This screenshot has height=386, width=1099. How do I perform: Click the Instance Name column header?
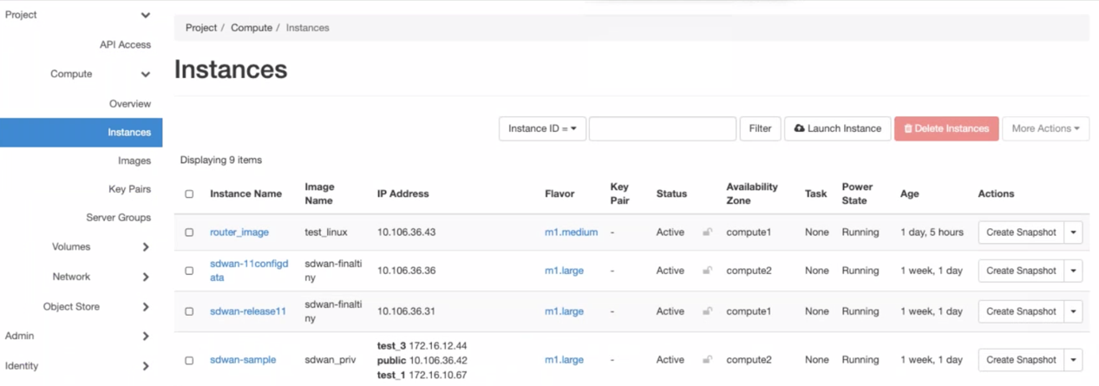(245, 194)
